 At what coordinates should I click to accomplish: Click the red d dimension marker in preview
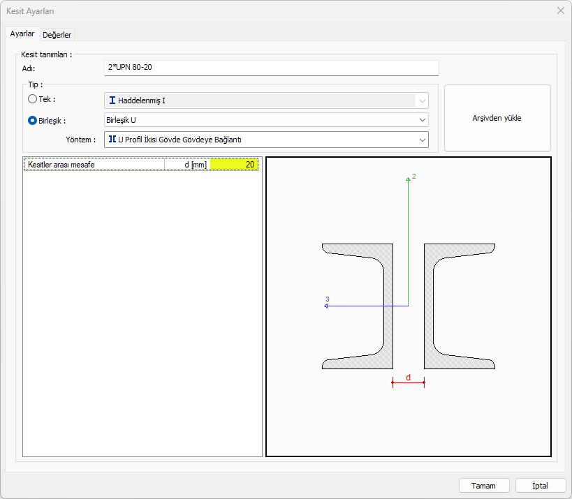click(x=409, y=381)
